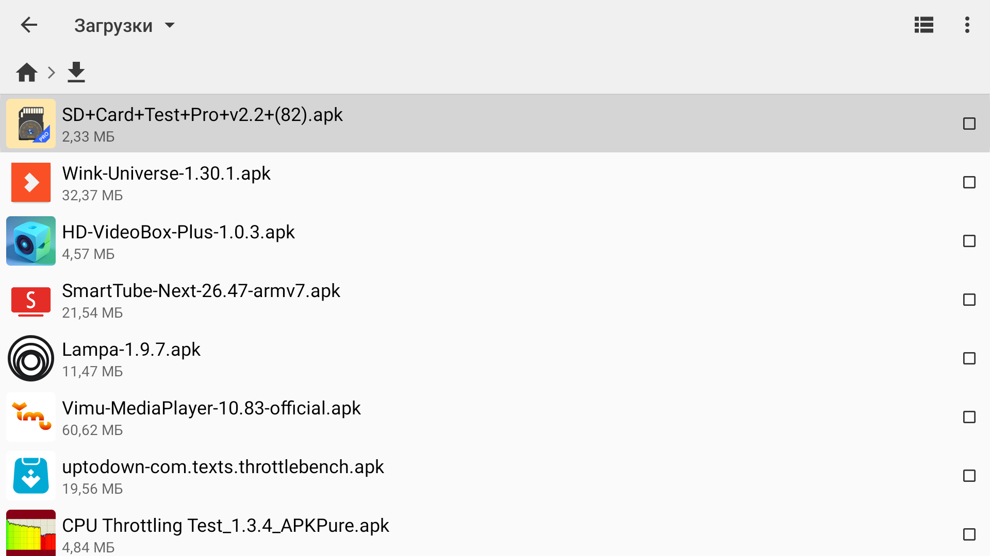Screen dimensions: 990x556
Task: Tap the SmartTube red icon
Action: (x=31, y=300)
